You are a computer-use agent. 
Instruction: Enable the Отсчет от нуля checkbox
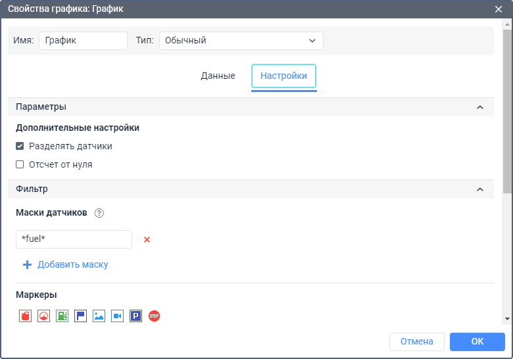[x=20, y=164]
